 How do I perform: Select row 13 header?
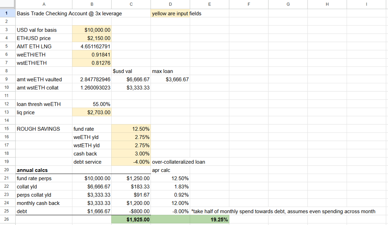click(7, 112)
